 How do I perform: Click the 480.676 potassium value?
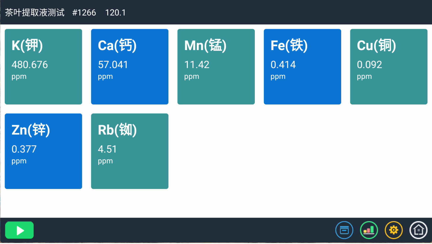(x=30, y=65)
